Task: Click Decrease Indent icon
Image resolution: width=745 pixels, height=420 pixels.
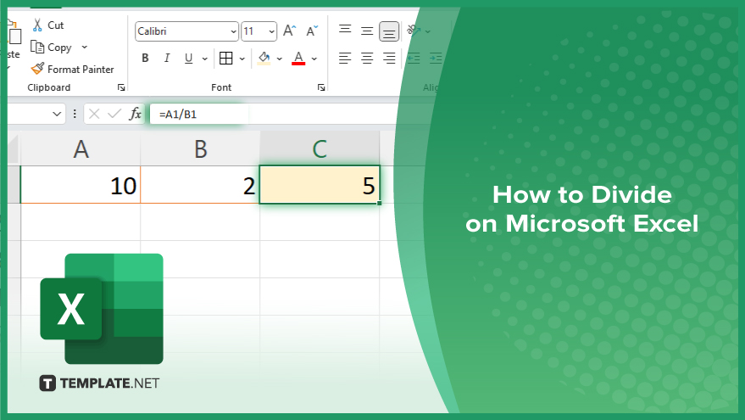Action: point(414,58)
